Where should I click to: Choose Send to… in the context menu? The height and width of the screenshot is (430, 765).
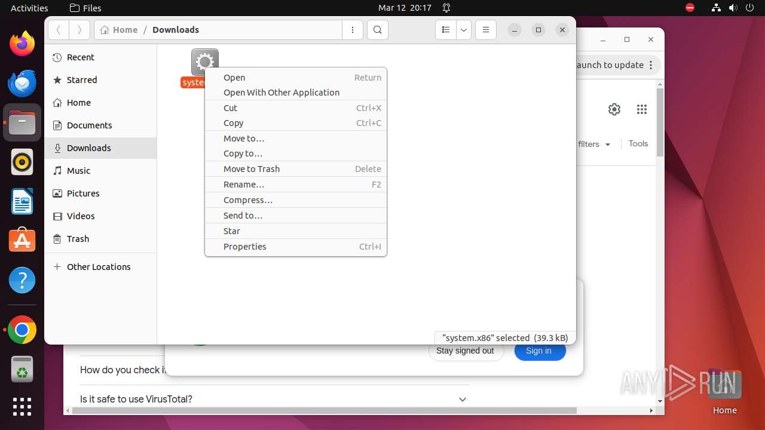click(296, 216)
